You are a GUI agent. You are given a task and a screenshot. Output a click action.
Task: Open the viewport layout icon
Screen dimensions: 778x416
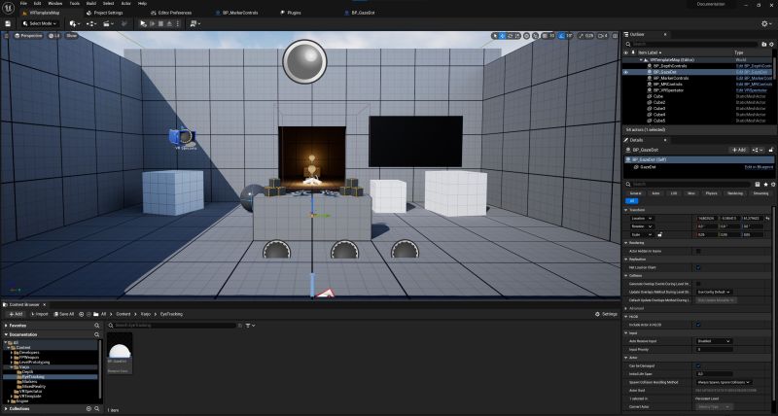(x=615, y=36)
